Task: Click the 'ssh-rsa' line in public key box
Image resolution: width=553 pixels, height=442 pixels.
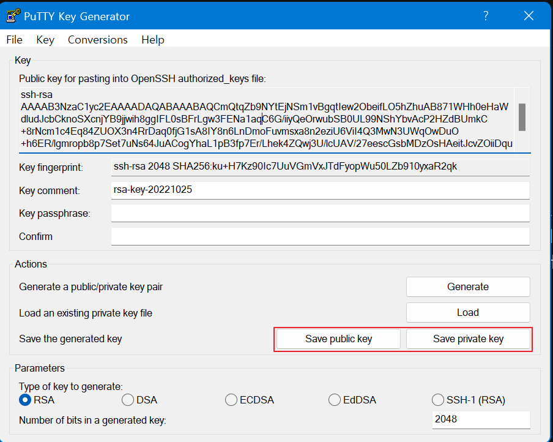Action: 37,95
